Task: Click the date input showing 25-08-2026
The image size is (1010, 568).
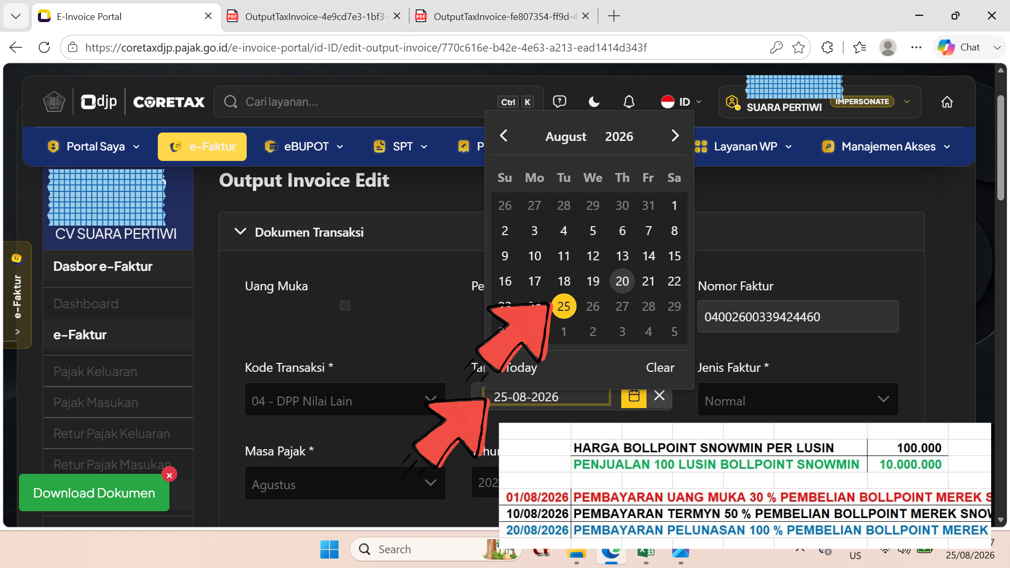Action: [x=547, y=397]
